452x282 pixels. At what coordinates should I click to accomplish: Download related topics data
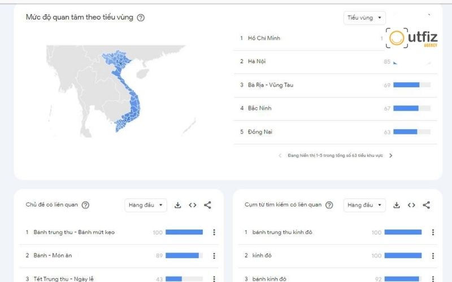[178, 205]
